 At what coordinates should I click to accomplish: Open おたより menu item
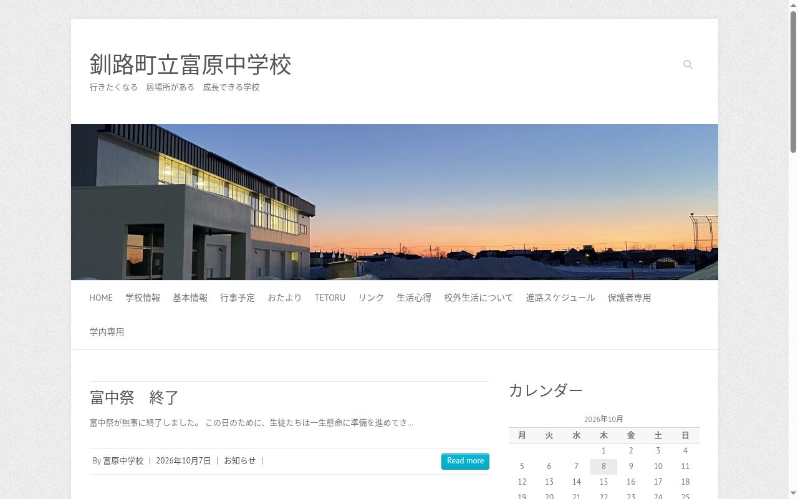pos(285,298)
